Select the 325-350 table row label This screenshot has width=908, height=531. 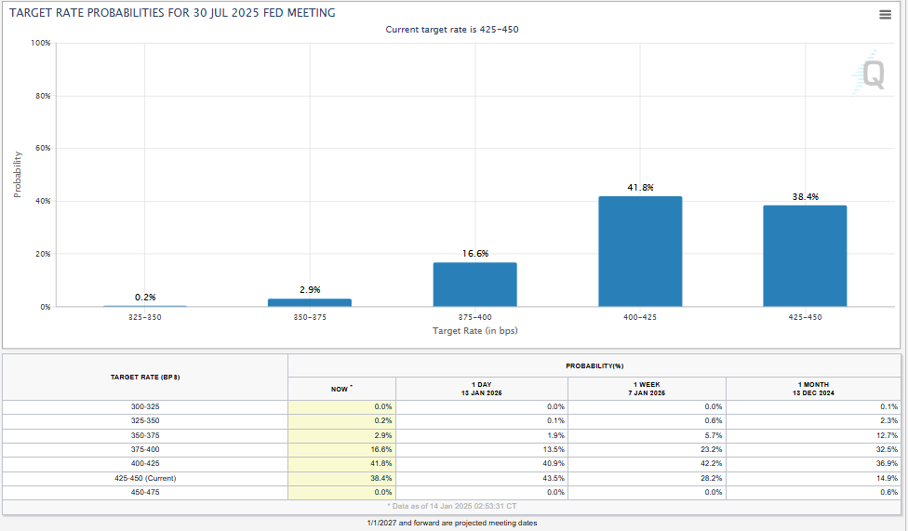pos(145,421)
